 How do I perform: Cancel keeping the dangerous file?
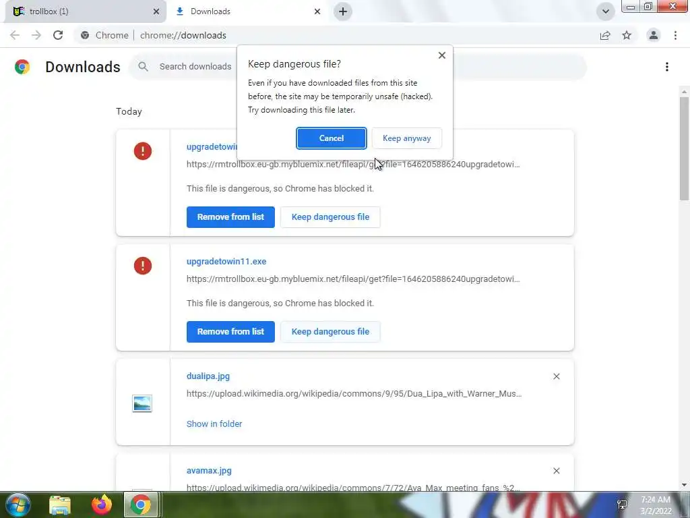pyautogui.click(x=331, y=138)
